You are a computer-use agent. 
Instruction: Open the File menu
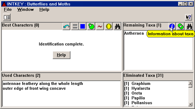pos(8,10)
